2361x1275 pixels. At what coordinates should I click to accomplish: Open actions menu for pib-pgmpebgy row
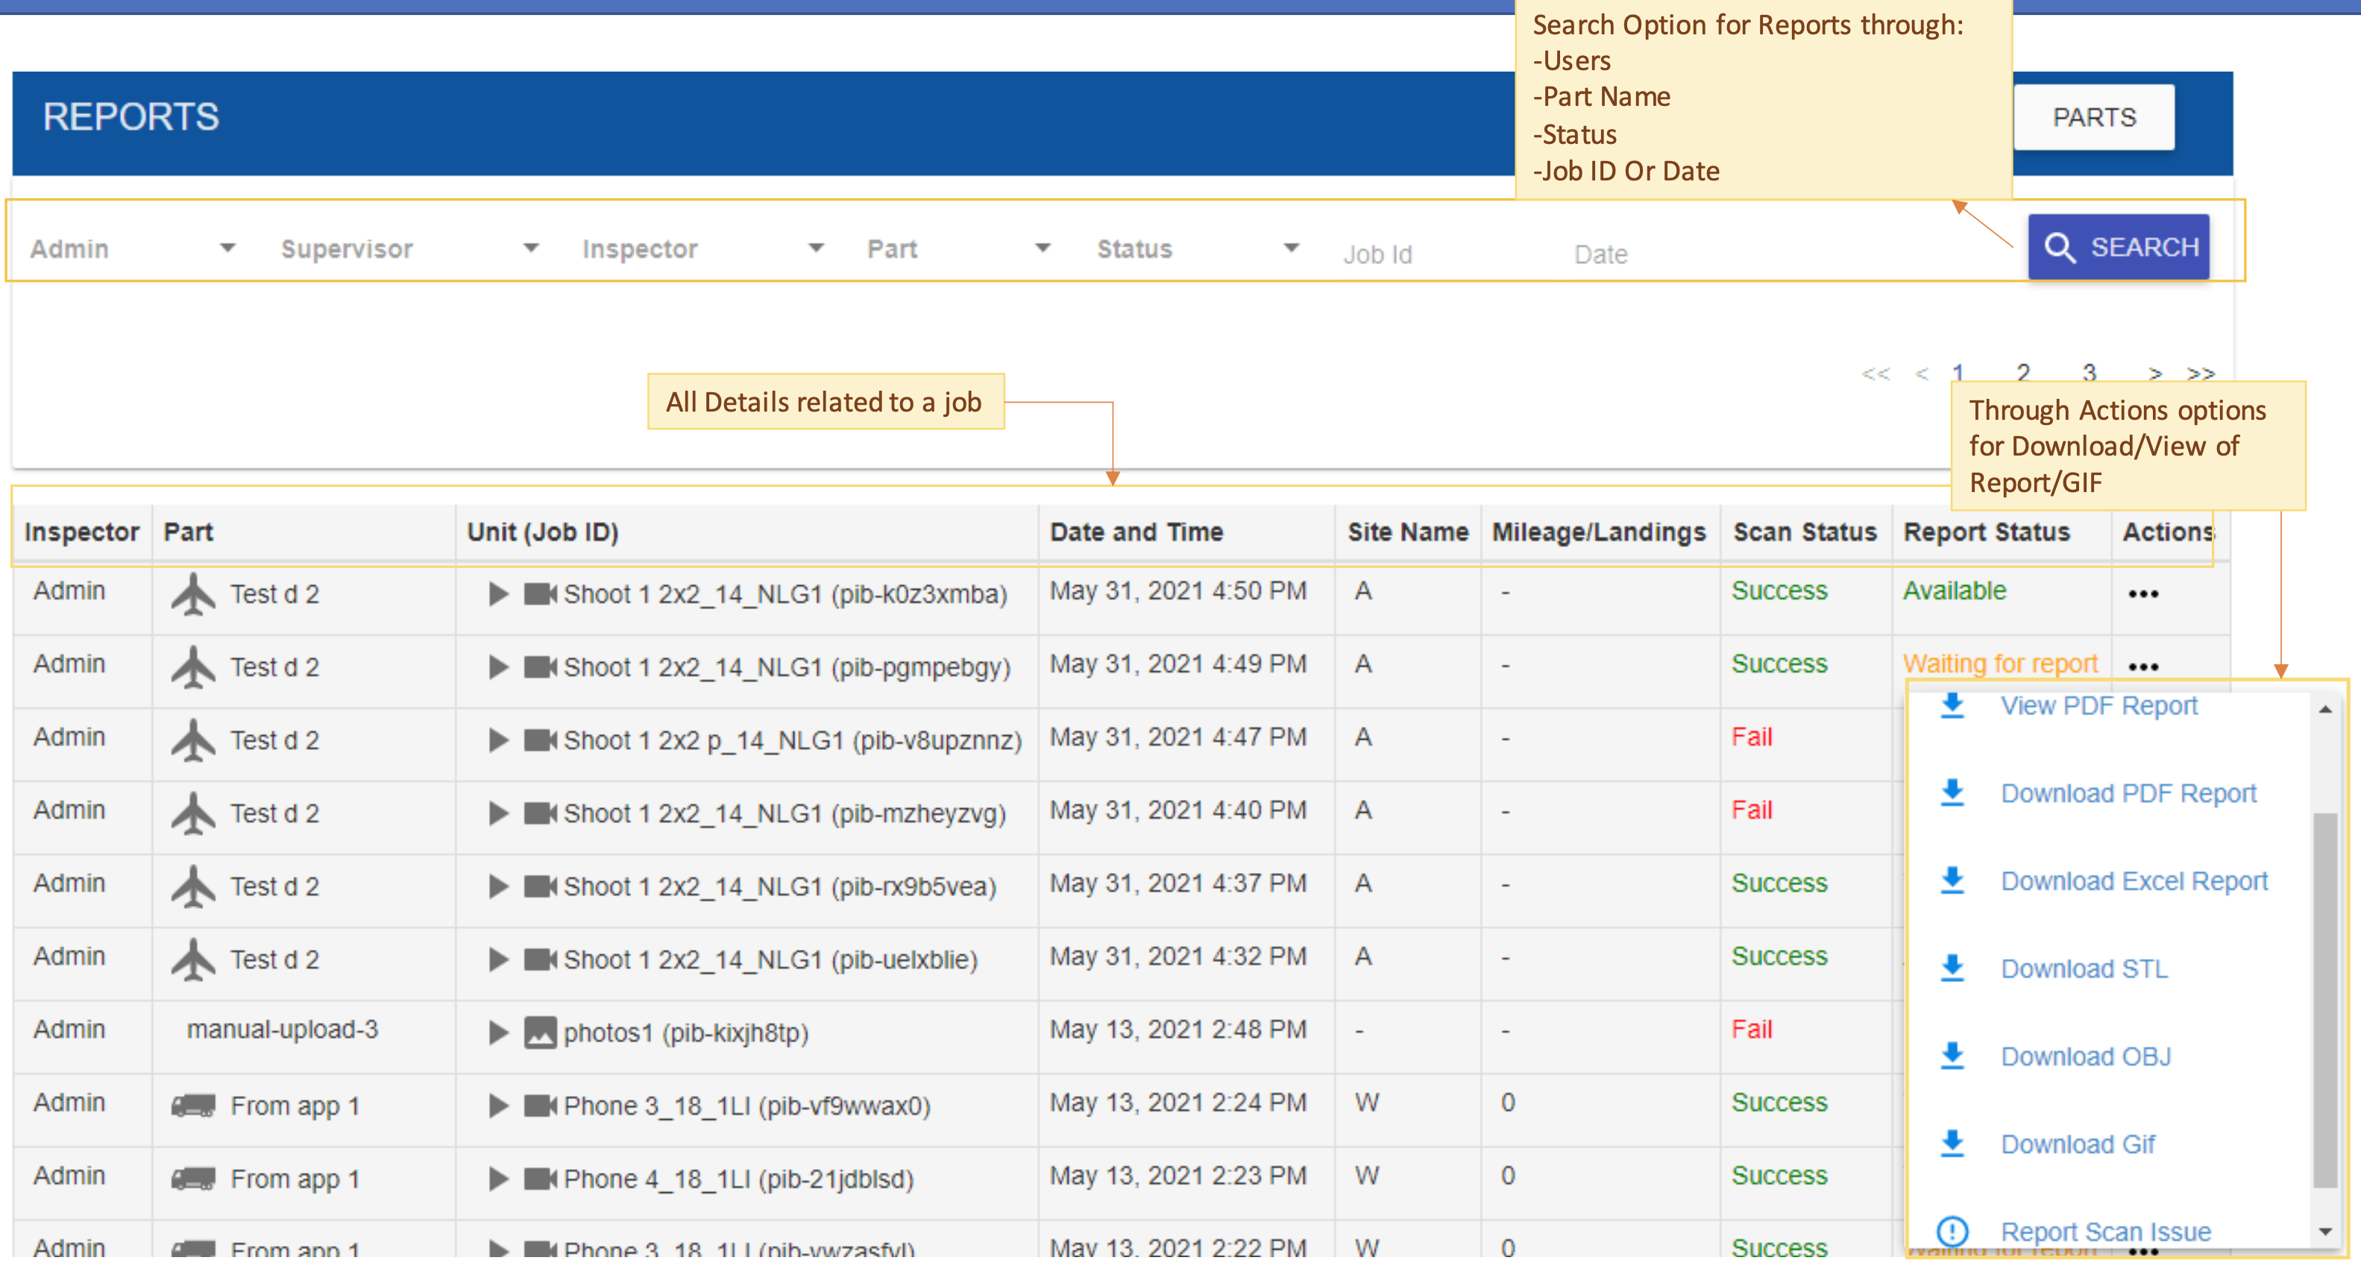[x=2142, y=667]
